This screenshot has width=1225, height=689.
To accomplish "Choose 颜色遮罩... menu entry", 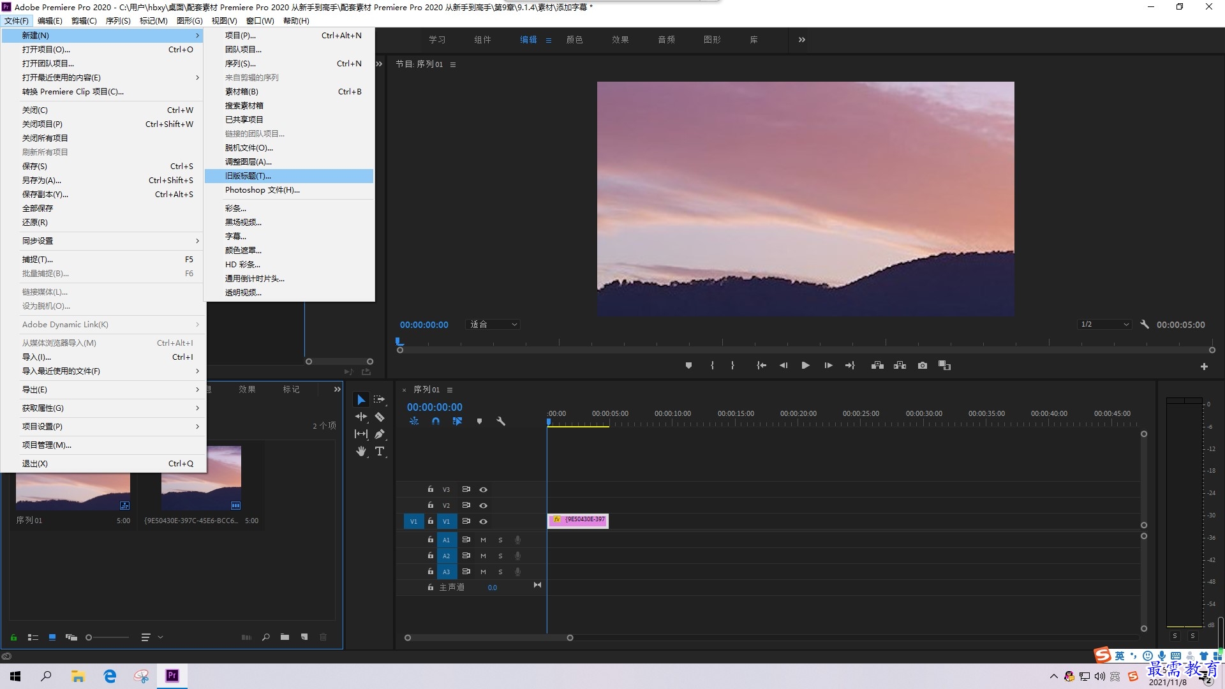I will click(x=289, y=251).
